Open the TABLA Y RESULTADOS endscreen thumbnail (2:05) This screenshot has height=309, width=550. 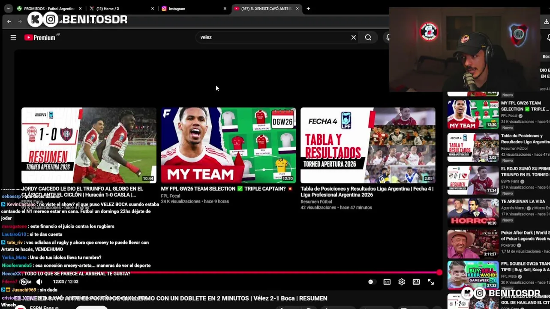(368, 145)
